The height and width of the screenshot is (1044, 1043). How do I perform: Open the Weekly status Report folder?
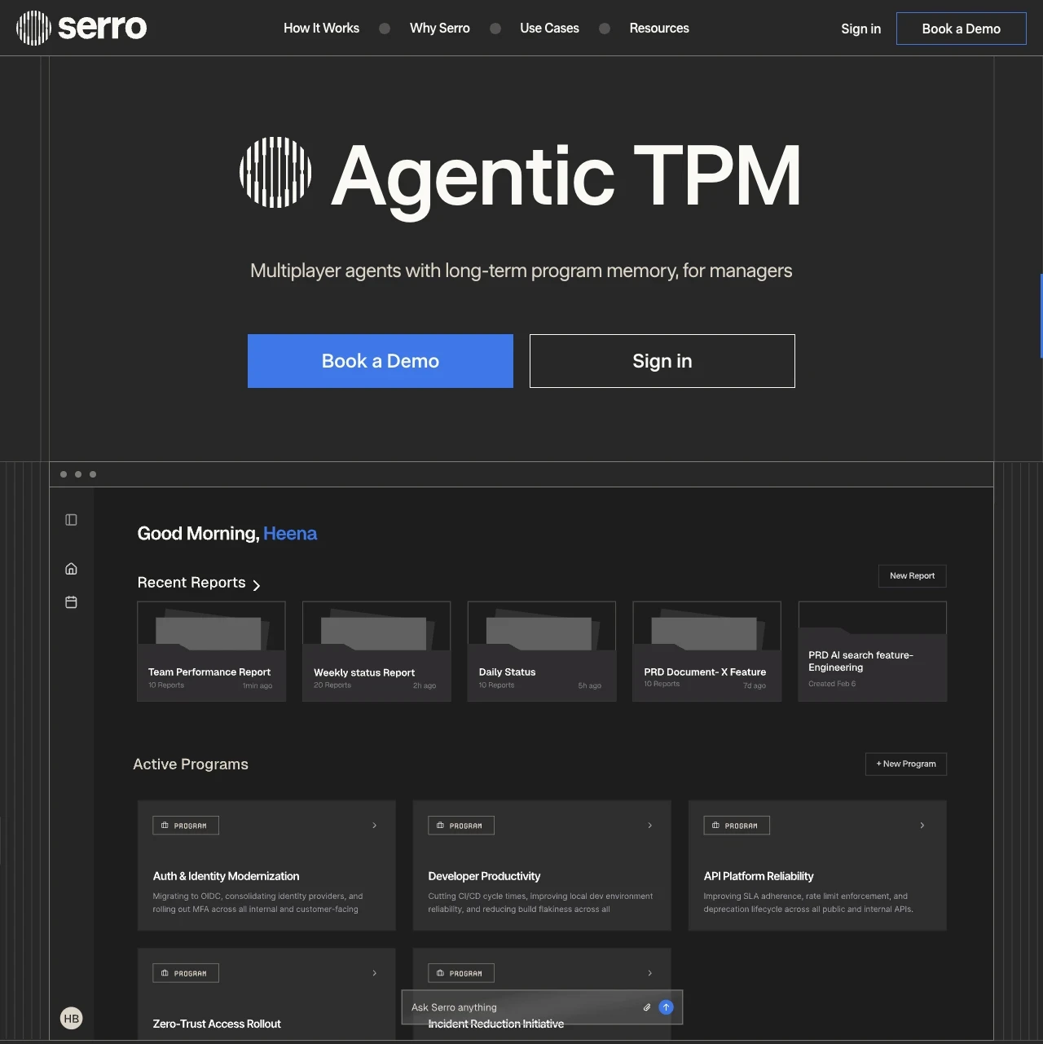click(x=376, y=651)
